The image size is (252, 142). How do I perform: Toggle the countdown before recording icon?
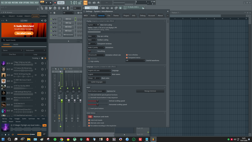pyautogui.click(x=90, y=3)
